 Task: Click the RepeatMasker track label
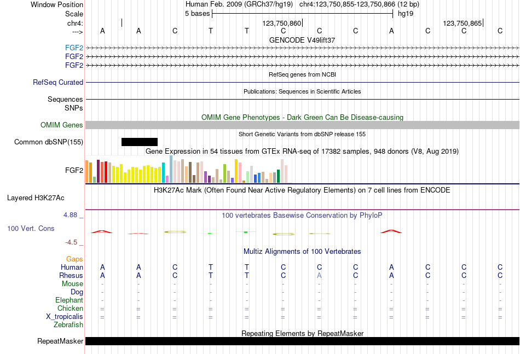(60, 341)
